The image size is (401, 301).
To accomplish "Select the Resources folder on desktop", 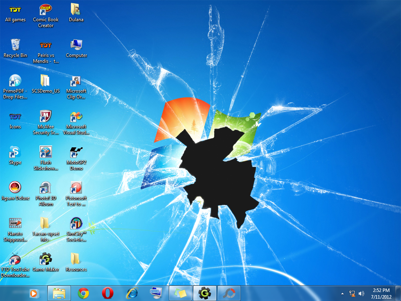I will [76, 259].
